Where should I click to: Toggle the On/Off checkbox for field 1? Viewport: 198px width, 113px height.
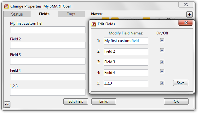coord(162,40)
